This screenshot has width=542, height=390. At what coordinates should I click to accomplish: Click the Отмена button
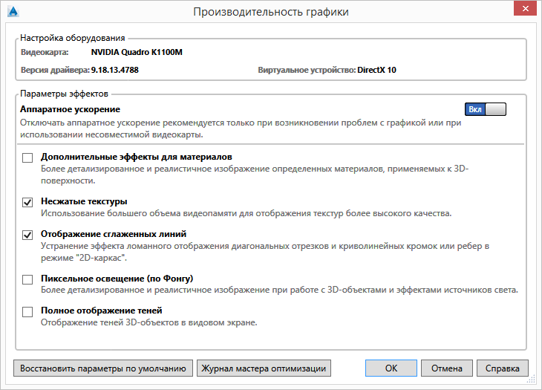[447, 368]
